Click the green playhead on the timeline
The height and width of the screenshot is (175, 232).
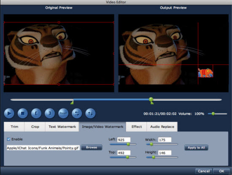(x=151, y=99)
